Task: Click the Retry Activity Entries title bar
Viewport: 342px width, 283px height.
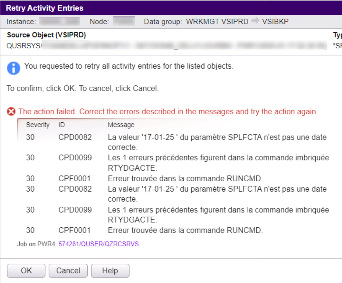Action: 44,8
